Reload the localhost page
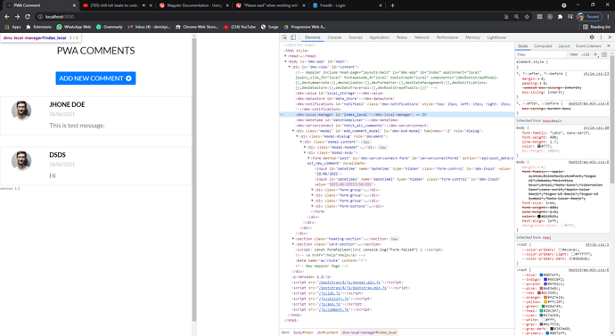This screenshot has height=336, width=615. [28, 16]
